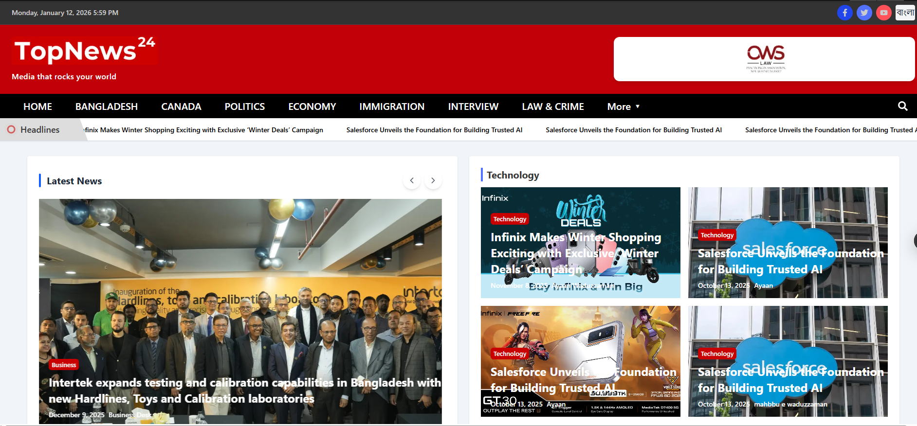This screenshot has height=426, width=917.
Task: Open the POLITICS menu section
Action: [x=245, y=106]
